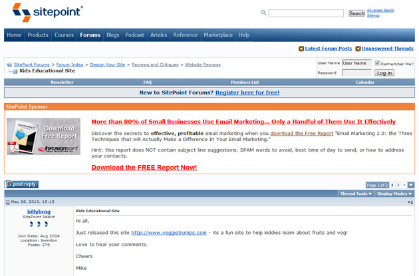Click the May 26, 2010, 15:13 timestamp
The width and height of the screenshot is (419, 276).
pos(33,202)
